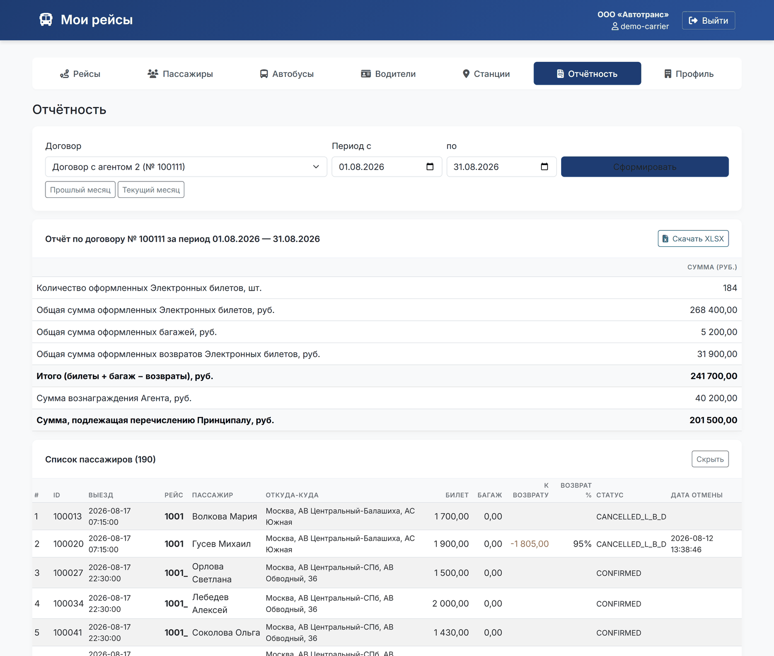The width and height of the screenshot is (774, 656).
Task: Open the calendar picker for start date 01.08.2026
Action: 430,166
